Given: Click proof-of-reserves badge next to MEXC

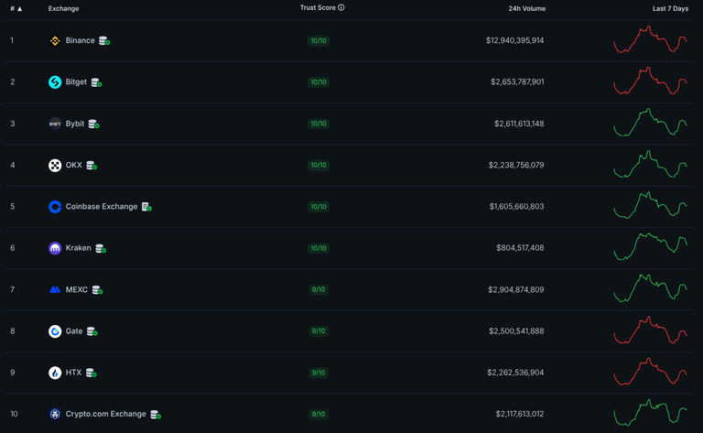Looking at the screenshot, I should coord(97,290).
